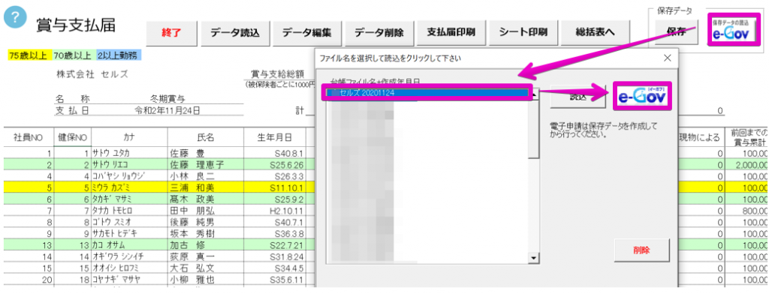Image resolution: width=769 pixels, height=294 pixels.
Task: Click the 保存 button
Action: tap(677, 32)
